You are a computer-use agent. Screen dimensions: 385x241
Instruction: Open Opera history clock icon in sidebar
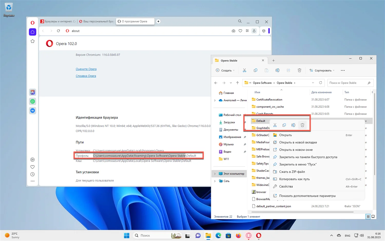pyautogui.click(x=33, y=174)
